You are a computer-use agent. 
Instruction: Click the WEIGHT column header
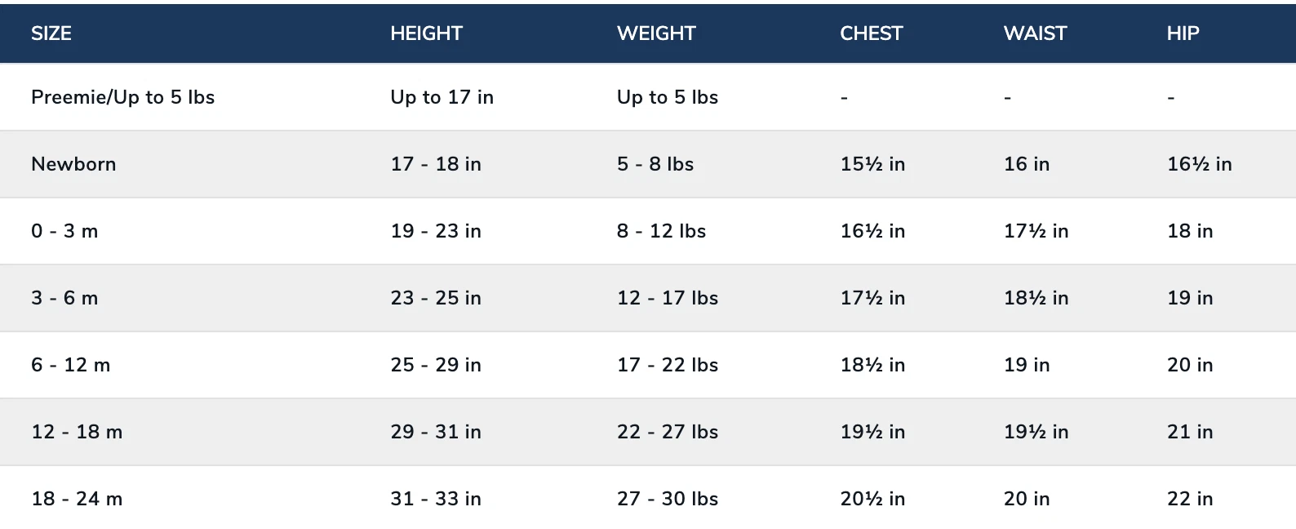pos(656,33)
